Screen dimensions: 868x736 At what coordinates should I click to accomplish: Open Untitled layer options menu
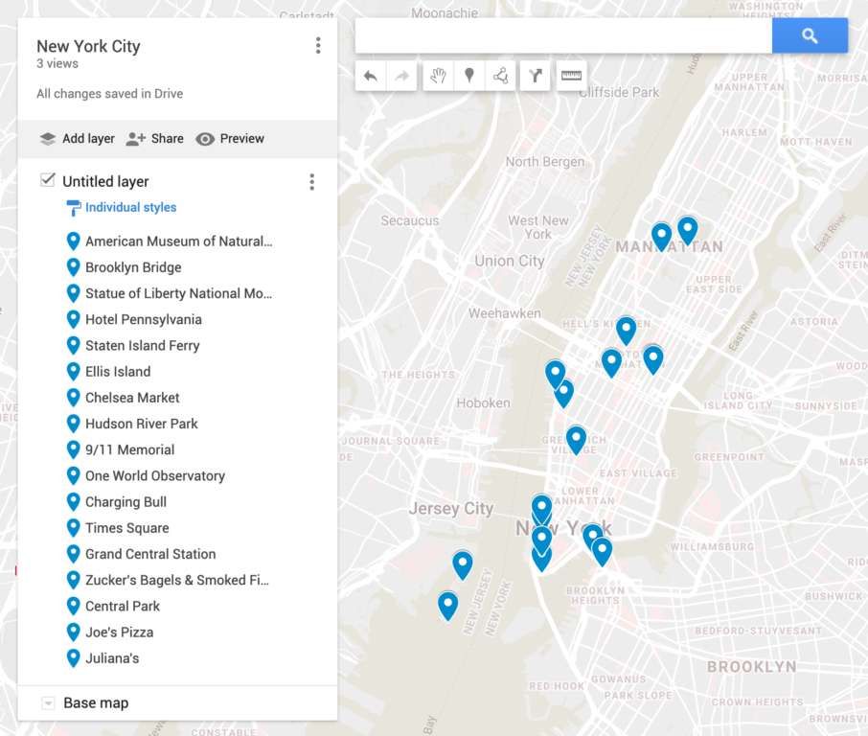(x=312, y=182)
